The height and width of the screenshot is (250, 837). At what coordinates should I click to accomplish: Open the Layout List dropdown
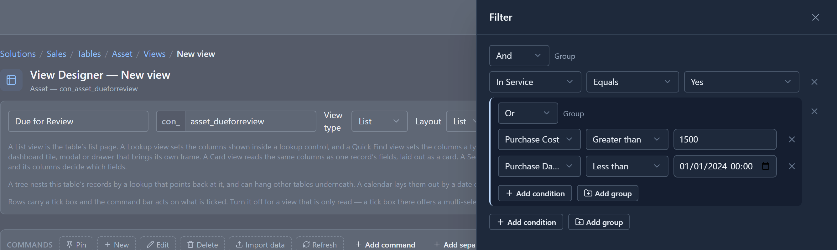(x=461, y=121)
